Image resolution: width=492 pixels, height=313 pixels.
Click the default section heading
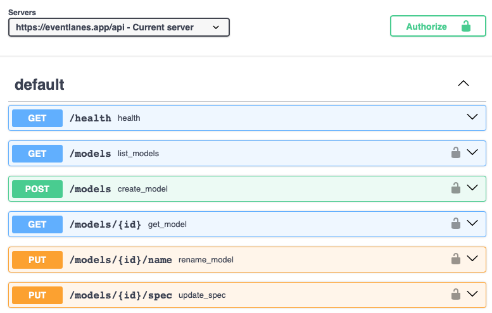pyautogui.click(x=39, y=85)
